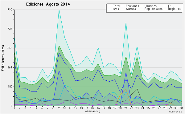Screen dimensions: 185x114
Task: Click day 1 on the x-axis
Action: pyautogui.click(x=14, y=108)
